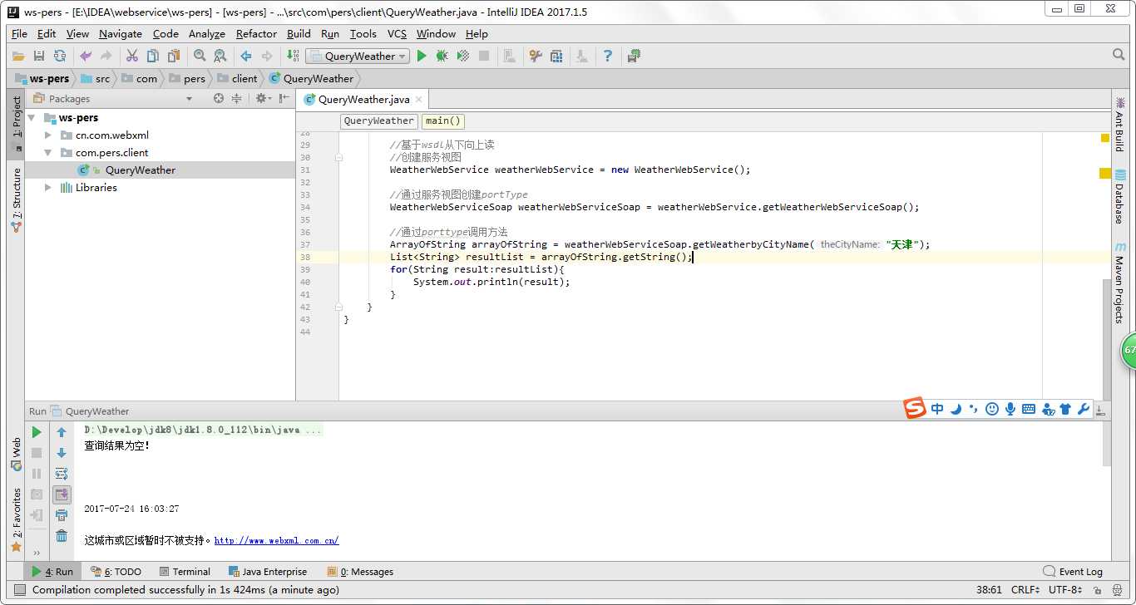
Task: Click Scroll from Source target icon in Packages panel
Action: (219, 98)
